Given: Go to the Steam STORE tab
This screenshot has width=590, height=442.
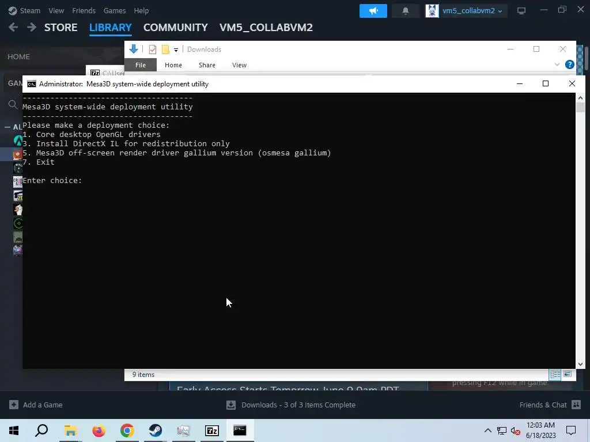Looking at the screenshot, I should (x=60, y=28).
